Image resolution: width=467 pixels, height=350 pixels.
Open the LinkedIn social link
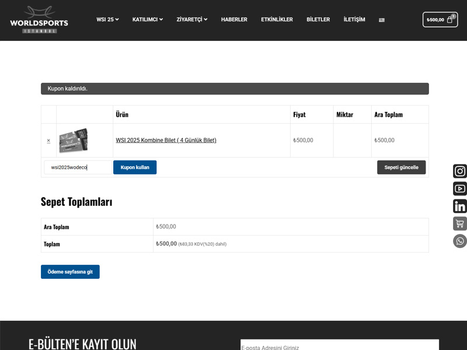click(460, 206)
